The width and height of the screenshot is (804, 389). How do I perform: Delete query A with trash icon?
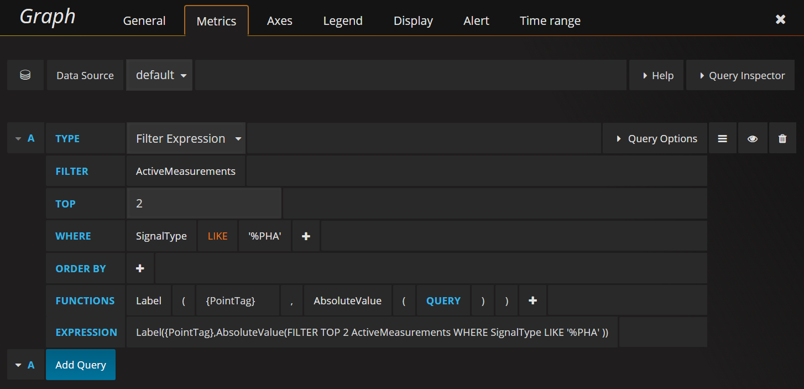(782, 138)
